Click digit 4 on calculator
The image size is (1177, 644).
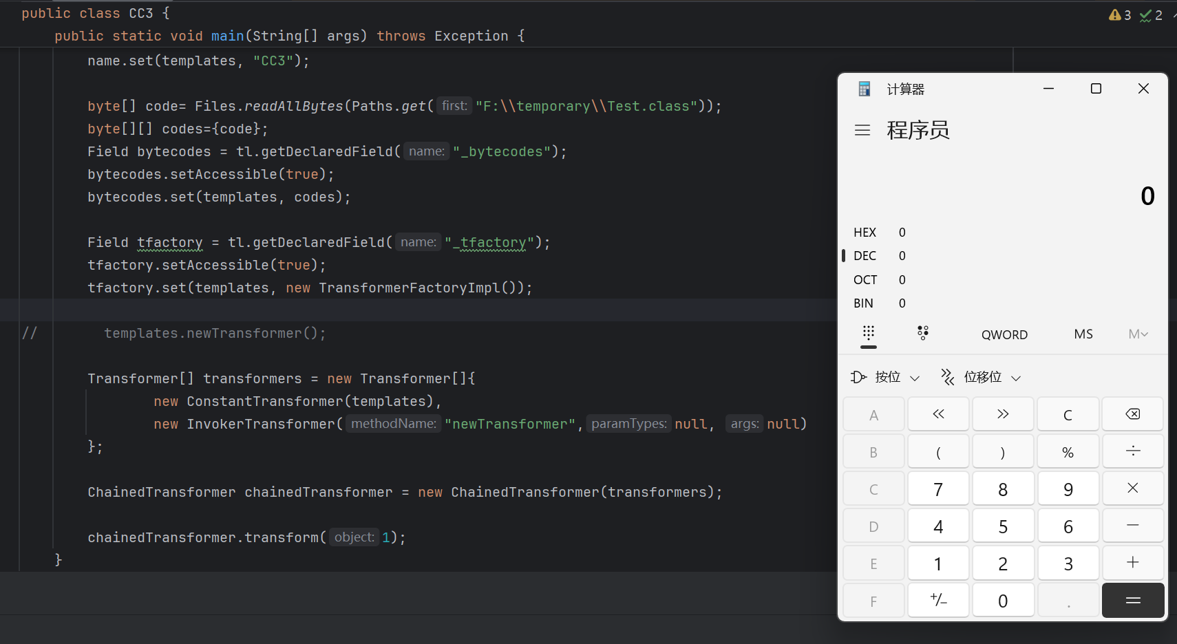[938, 526]
